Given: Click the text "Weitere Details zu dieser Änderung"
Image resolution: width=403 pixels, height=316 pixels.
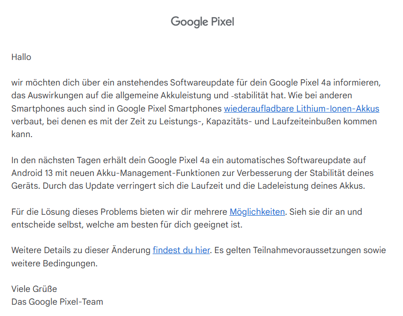Looking at the screenshot, I should 81,250.
